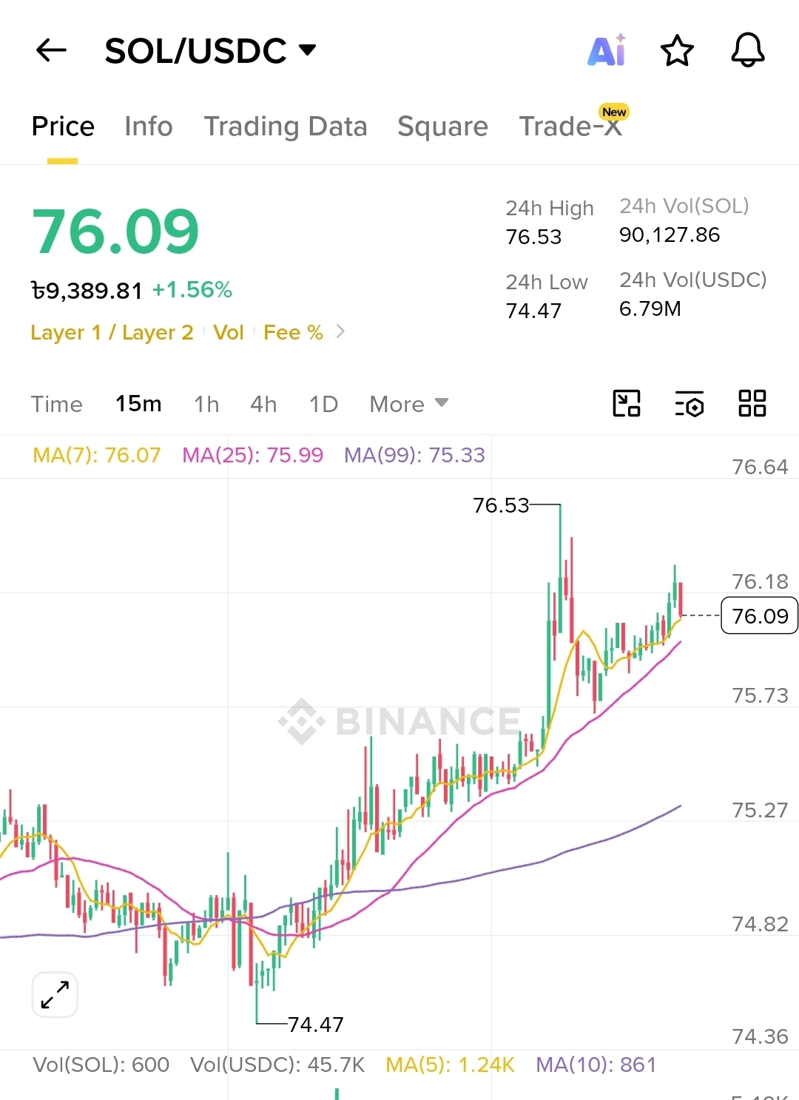Open the More intervals dropdown

[x=409, y=404]
